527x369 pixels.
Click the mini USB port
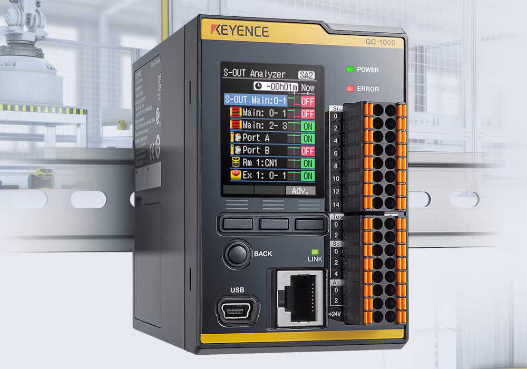pos(237,310)
